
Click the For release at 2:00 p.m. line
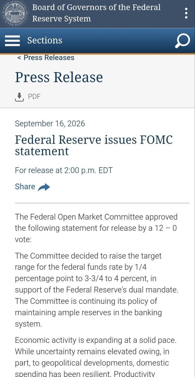click(x=64, y=170)
